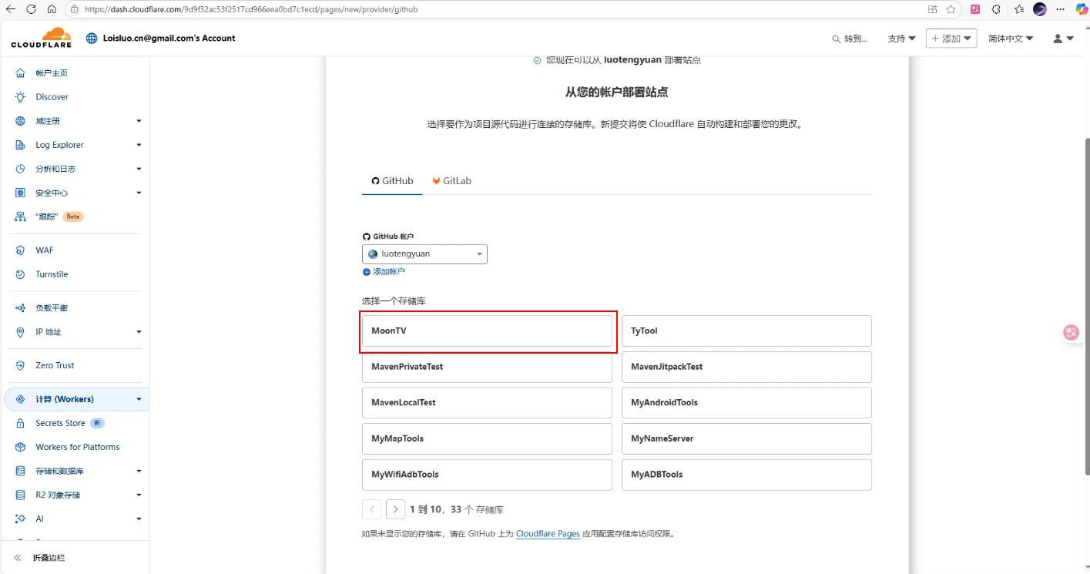Switch to the GitHub tab
Image resolution: width=1090 pixels, height=574 pixels.
click(x=392, y=181)
